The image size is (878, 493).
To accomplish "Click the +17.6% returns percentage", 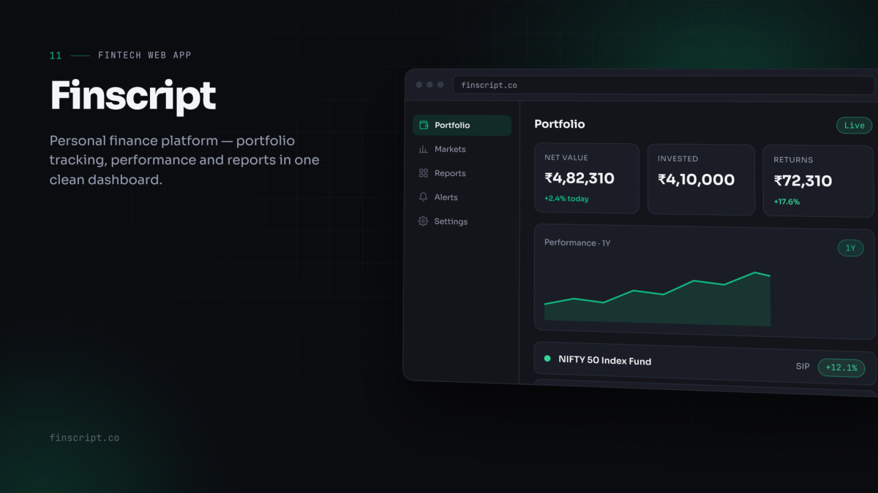I will (787, 202).
